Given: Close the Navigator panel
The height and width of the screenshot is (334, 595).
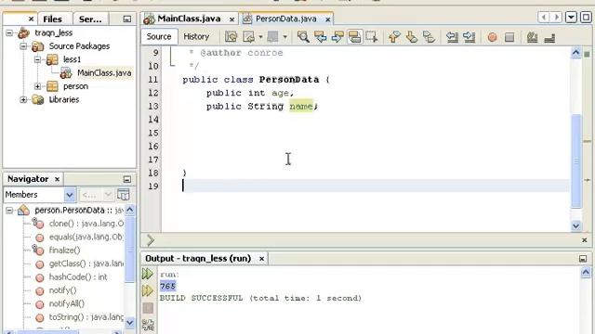Looking at the screenshot, I should (x=58, y=179).
